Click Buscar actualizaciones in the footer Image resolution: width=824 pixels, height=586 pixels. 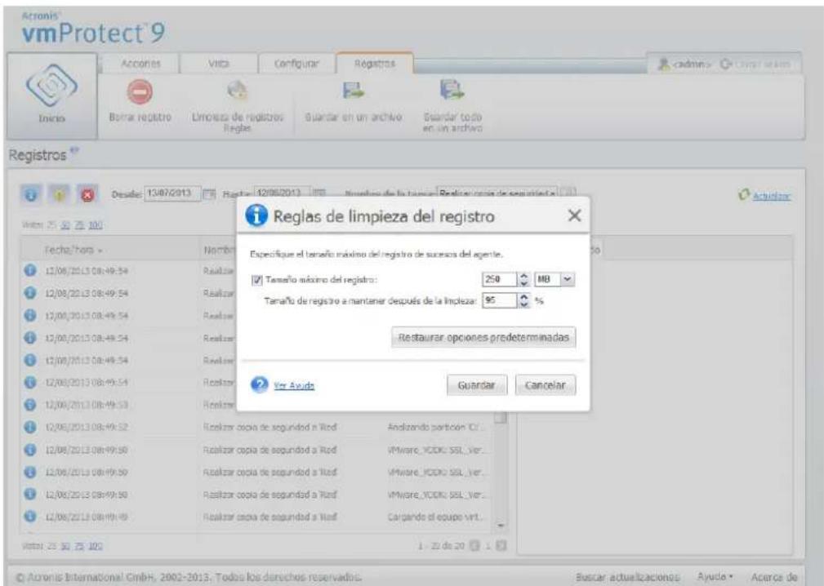627,577
